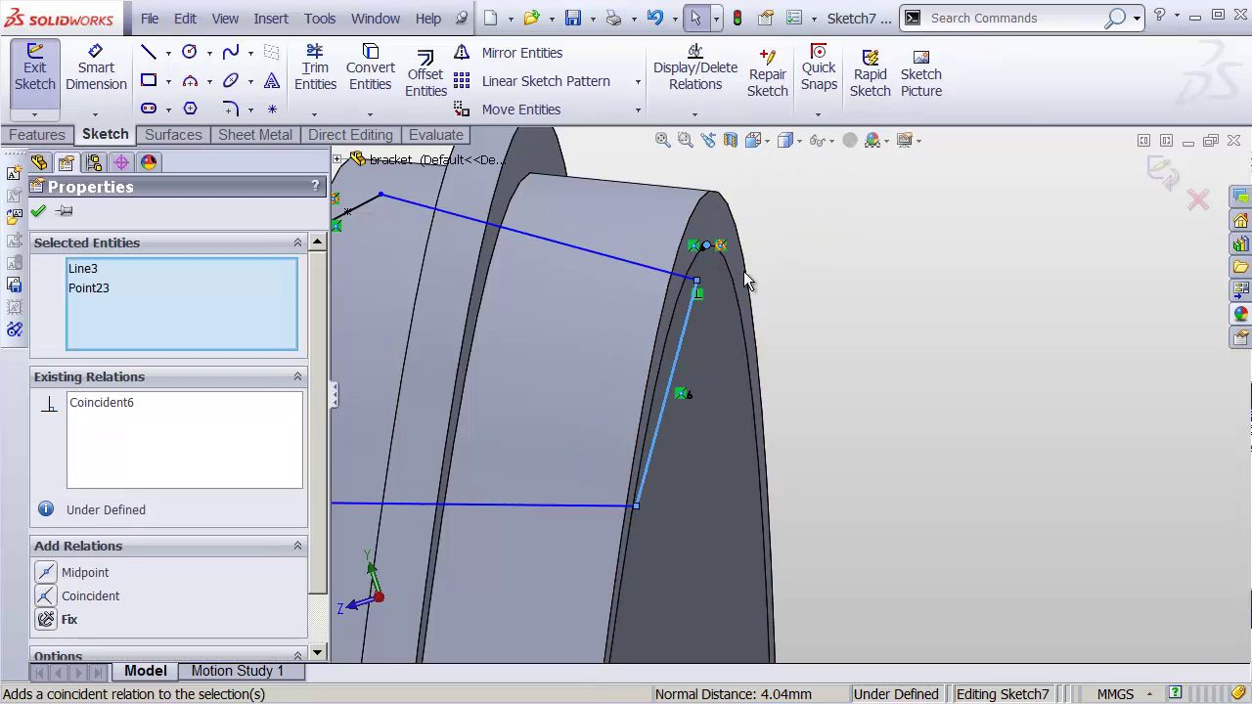Open the Smart Dimension dropdown arrow
This screenshot has width=1252, height=704.
(96, 113)
